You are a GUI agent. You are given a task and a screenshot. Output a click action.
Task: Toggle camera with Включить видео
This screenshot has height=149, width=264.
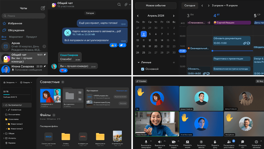174,142
